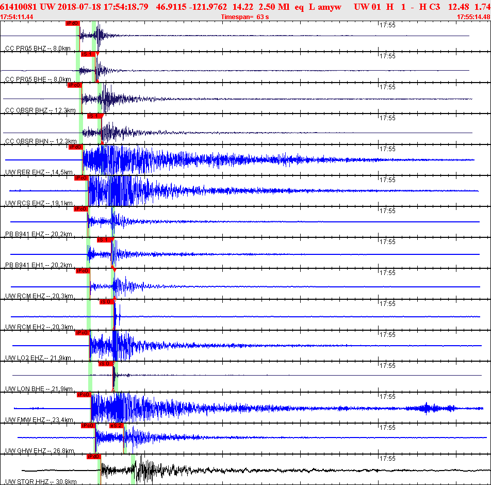Click the 17:55 tick label on PR05 BHZ trace
Screen dimensions: 491x485
(387, 25)
